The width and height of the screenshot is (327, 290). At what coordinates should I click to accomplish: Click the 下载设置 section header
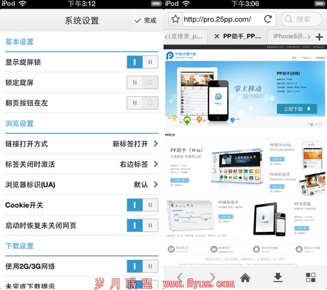(20, 246)
